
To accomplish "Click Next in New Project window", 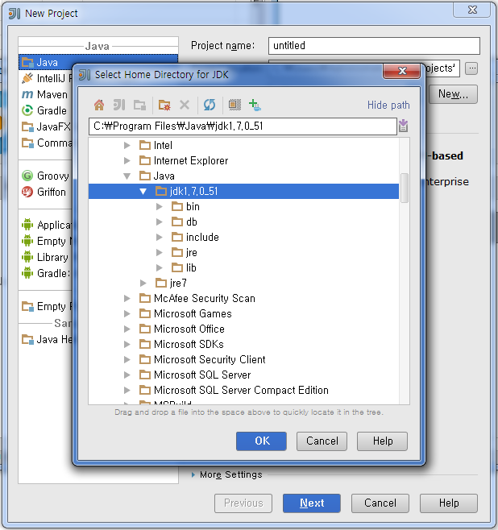I will point(312,503).
